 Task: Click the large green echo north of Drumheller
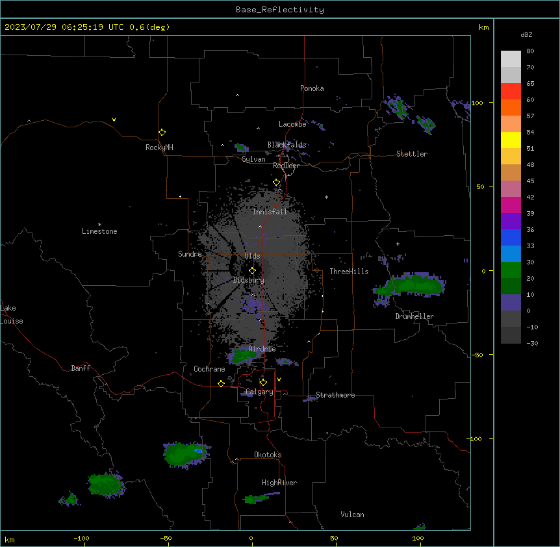[411, 286]
